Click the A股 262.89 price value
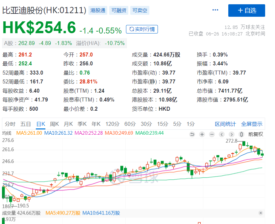 (27, 43)
